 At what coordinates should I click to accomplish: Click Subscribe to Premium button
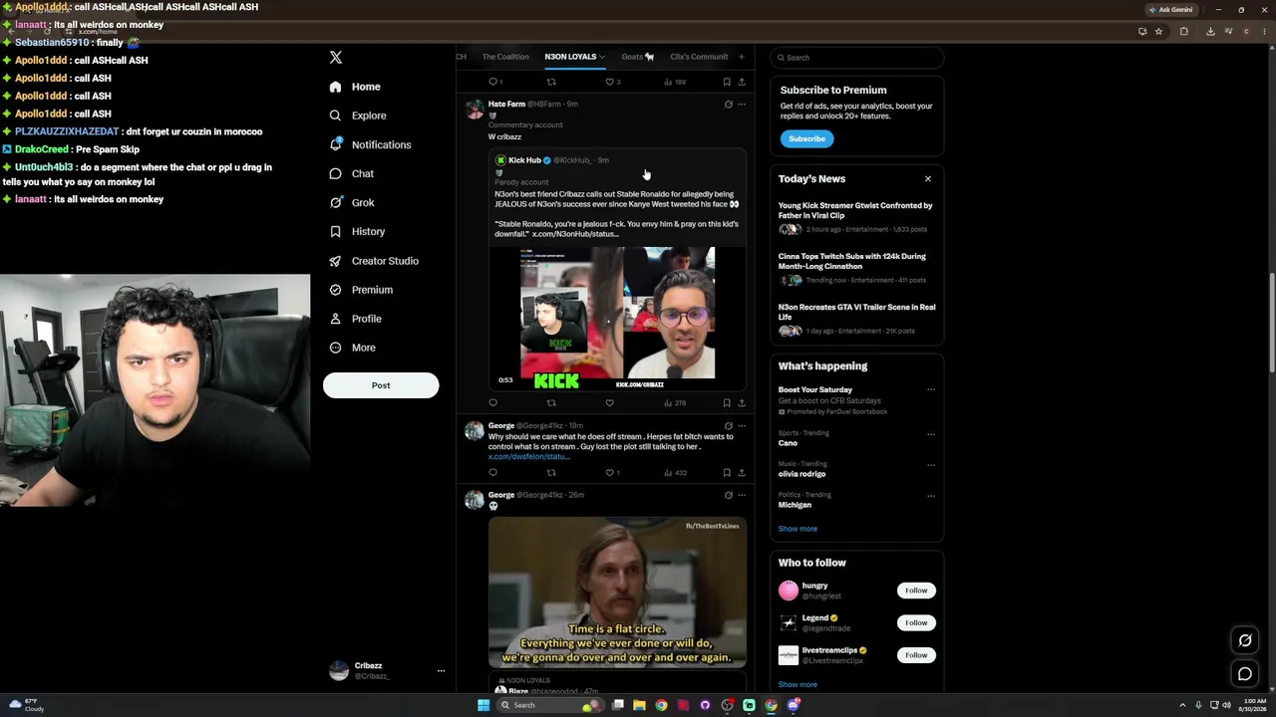(806, 138)
